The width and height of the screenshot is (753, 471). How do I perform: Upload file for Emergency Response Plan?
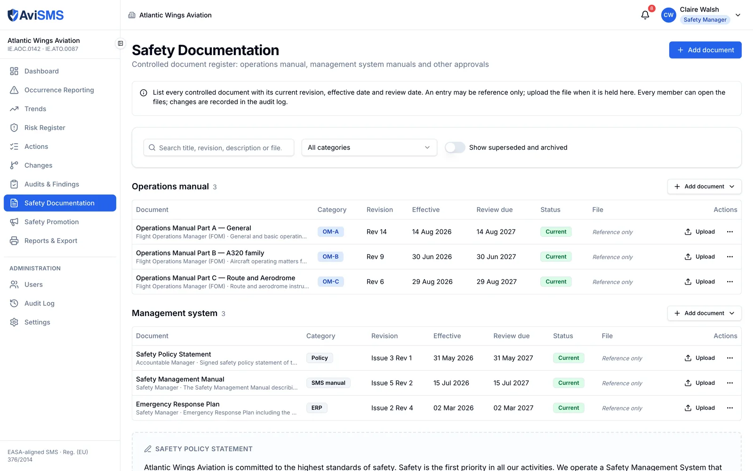(x=699, y=408)
